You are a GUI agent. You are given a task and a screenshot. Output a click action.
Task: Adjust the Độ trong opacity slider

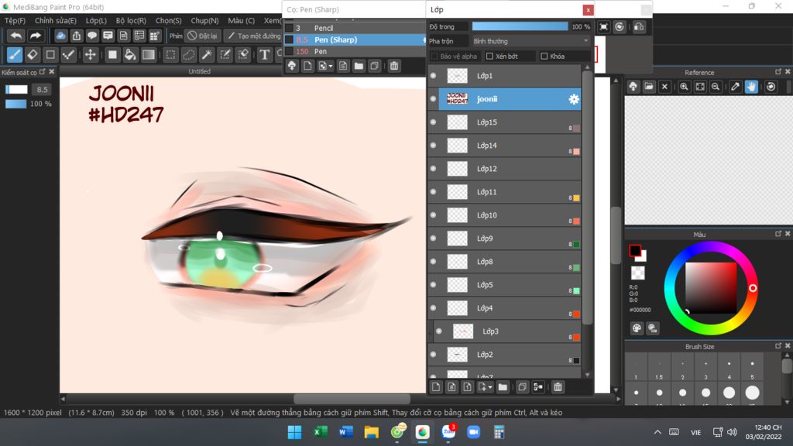pyautogui.click(x=520, y=26)
